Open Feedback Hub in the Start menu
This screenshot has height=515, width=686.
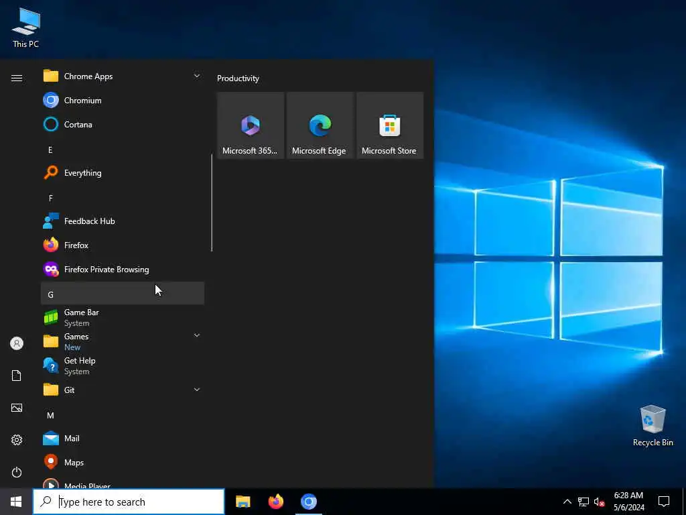pyautogui.click(x=123, y=221)
